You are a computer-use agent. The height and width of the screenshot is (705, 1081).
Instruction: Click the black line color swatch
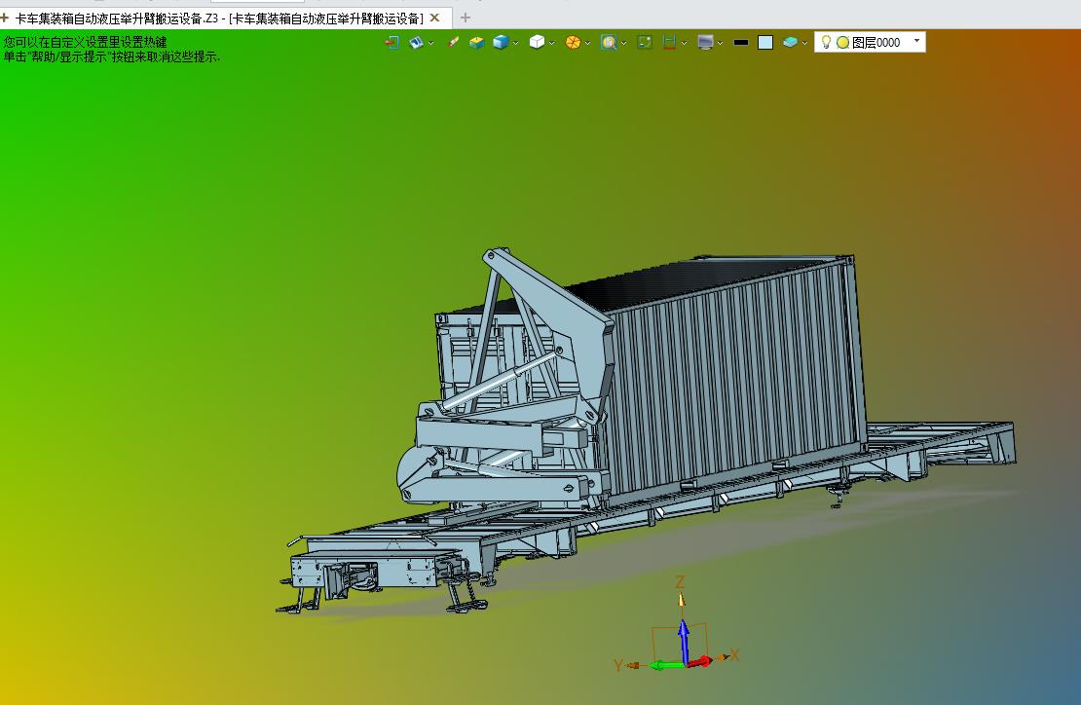(741, 43)
